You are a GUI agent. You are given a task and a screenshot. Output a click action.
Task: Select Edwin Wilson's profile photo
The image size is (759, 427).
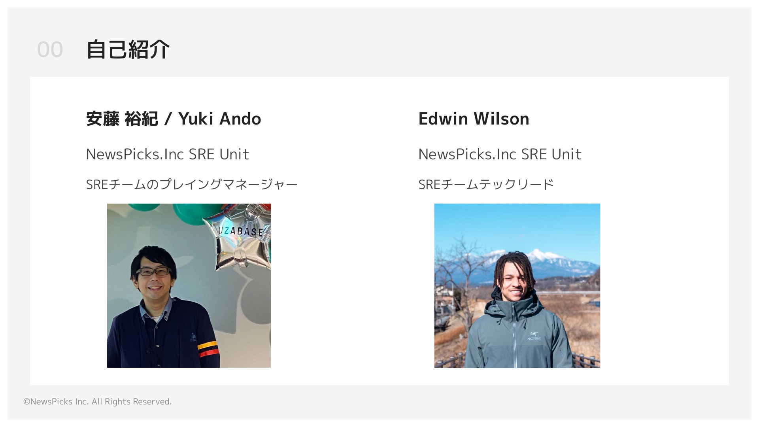click(517, 285)
